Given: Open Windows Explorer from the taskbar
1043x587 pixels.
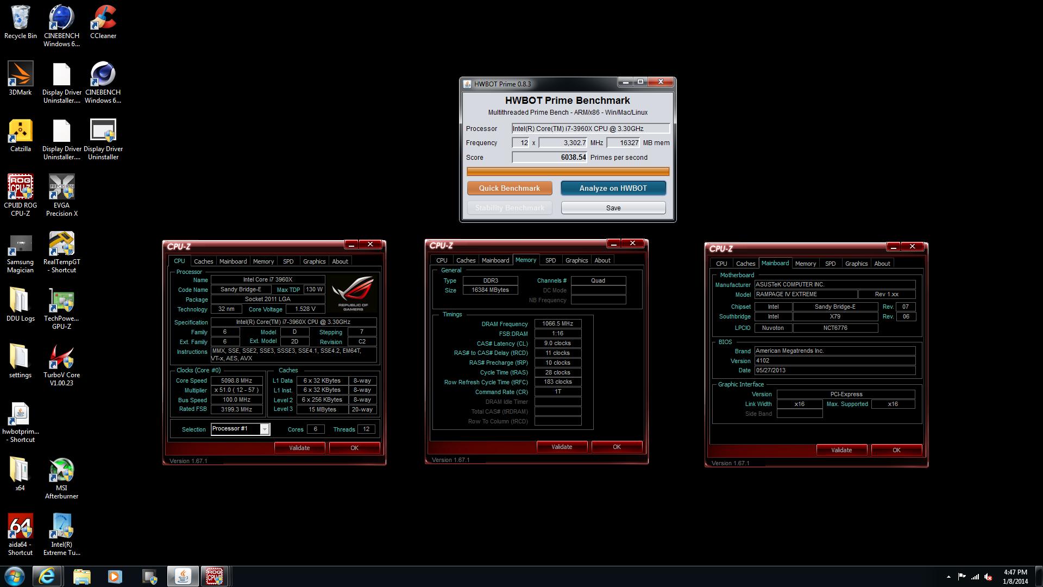Looking at the screenshot, I should (x=81, y=576).
